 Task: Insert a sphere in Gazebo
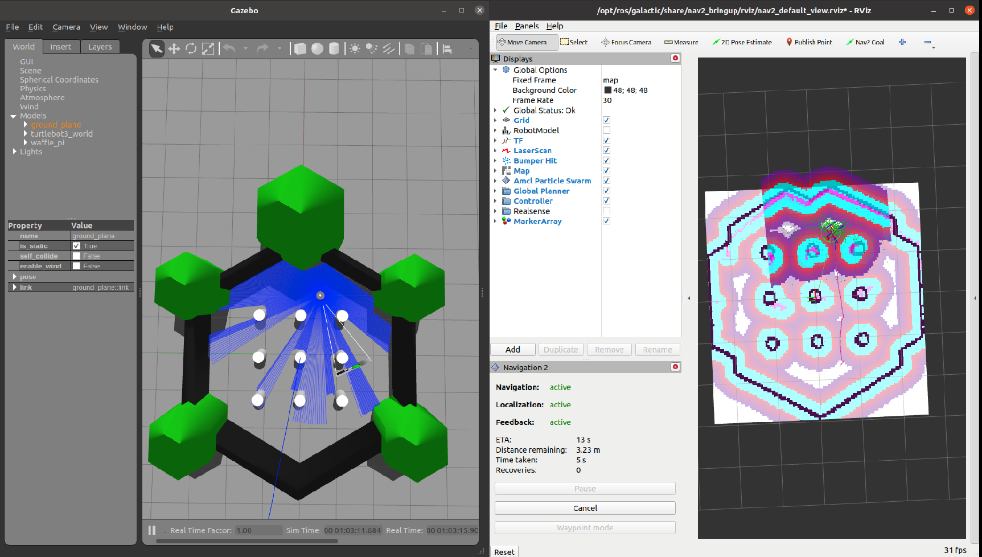(x=317, y=48)
